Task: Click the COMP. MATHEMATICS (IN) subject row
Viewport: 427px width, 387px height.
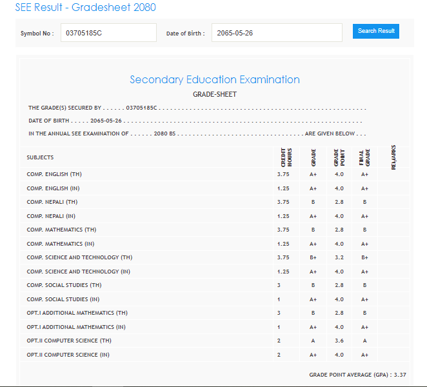Action: tap(61, 244)
